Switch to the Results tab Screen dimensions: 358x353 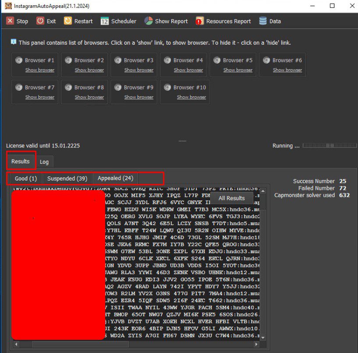(21, 161)
